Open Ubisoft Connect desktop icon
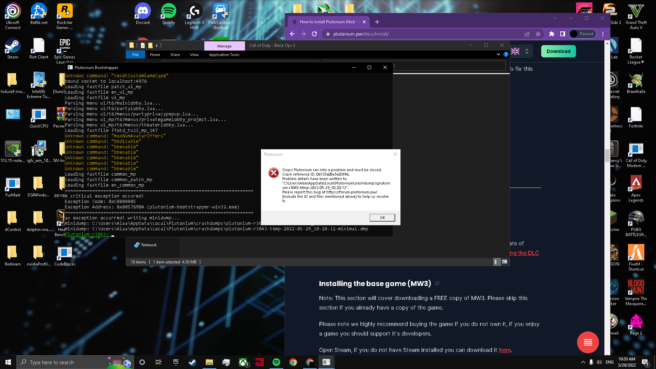 pyautogui.click(x=13, y=16)
